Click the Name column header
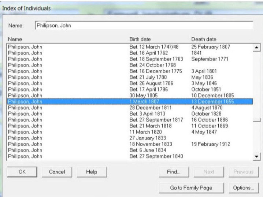This screenshot has width=263, height=197. coord(15,39)
